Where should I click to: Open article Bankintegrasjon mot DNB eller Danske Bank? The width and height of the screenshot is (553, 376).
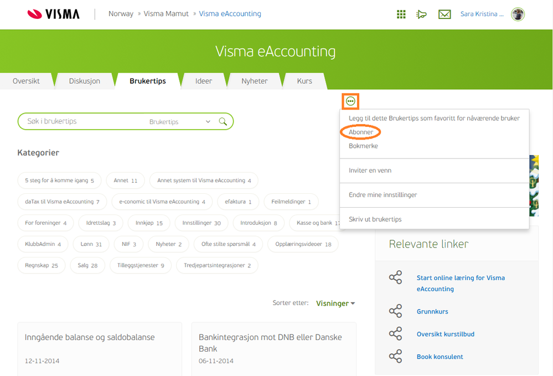pyautogui.click(x=270, y=343)
